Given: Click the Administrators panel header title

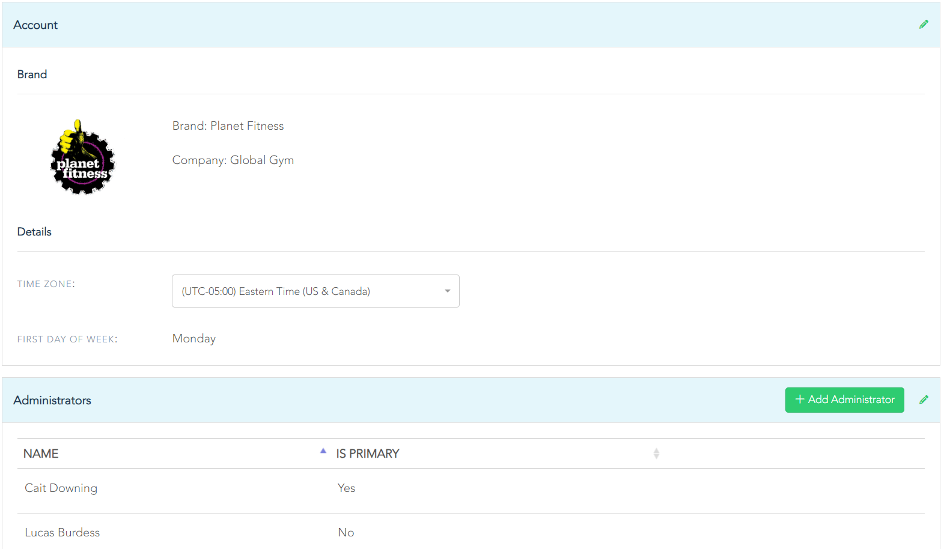Looking at the screenshot, I should pos(52,401).
